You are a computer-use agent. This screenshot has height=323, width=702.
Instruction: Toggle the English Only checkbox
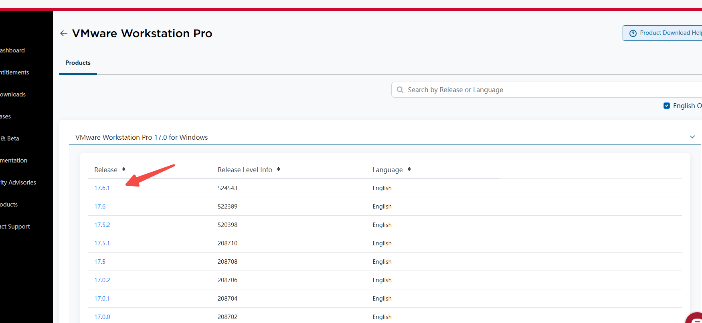click(667, 106)
